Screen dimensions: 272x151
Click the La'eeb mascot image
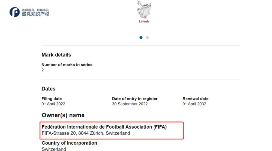coord(144,10)
